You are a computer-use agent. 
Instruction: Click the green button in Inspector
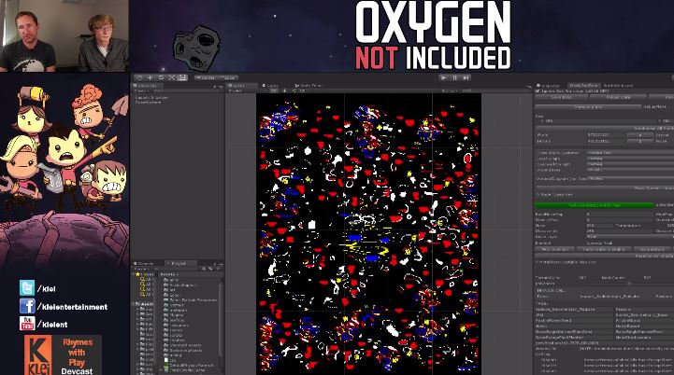coord(594,204)
